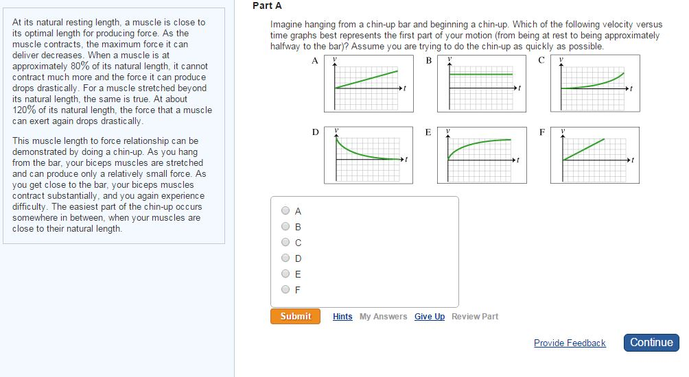Click graph D with decaying curve
The width and height of the screenshot is (689, 377).
[369, 155]
